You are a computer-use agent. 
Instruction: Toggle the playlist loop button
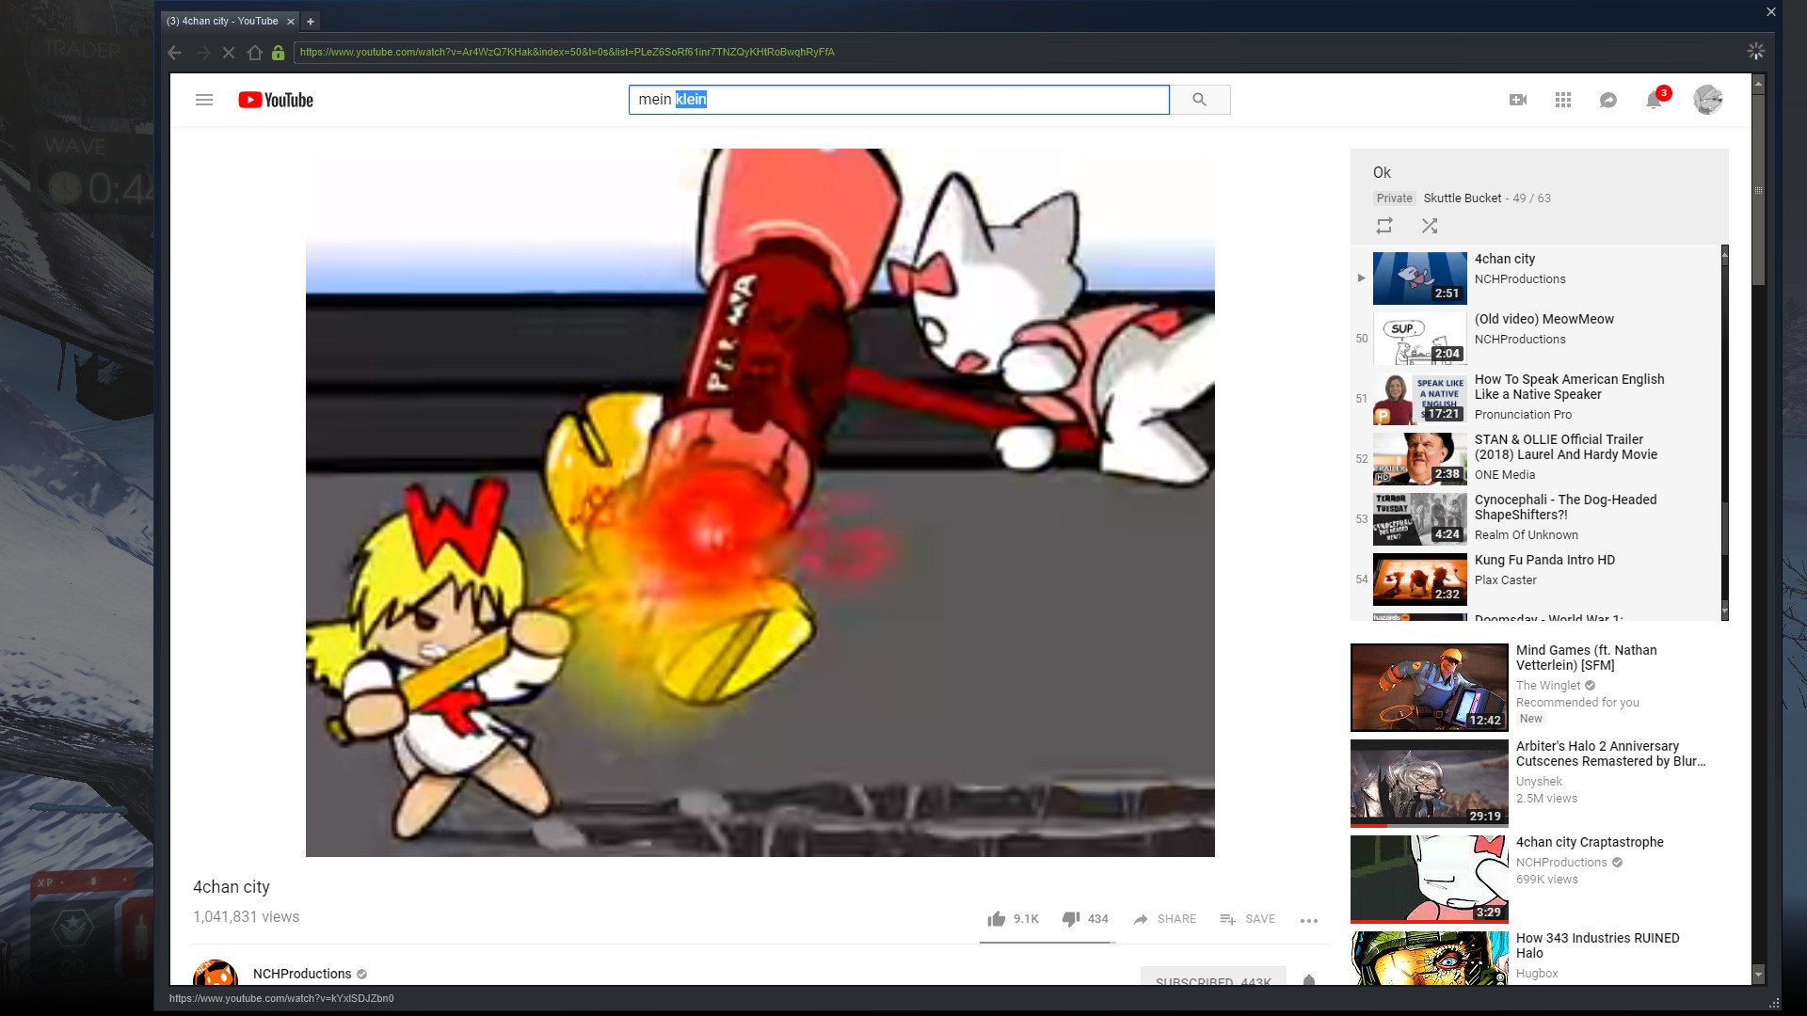(1384, 226)
